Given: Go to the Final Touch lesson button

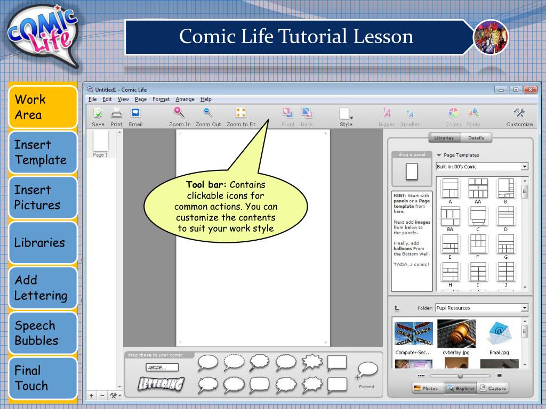Looking at the screenshot, I should tap(43, 379).
